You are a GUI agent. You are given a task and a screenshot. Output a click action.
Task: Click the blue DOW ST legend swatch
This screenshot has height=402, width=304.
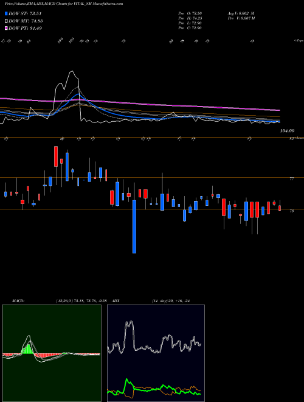point(6,13)
